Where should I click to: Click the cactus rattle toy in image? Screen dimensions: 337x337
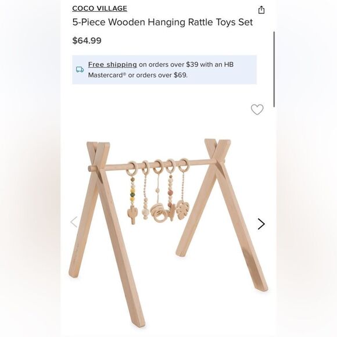click(x=132, y=216)
